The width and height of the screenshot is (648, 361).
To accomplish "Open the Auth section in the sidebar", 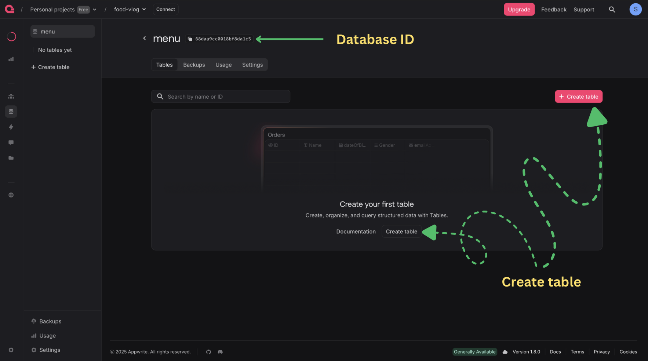I will 11,96.
